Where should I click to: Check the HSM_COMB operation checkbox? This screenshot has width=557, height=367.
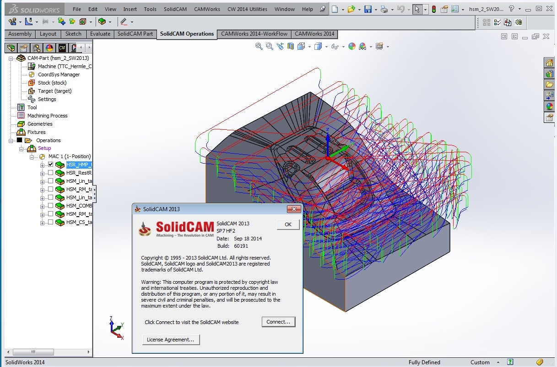(x=50, y=206)
